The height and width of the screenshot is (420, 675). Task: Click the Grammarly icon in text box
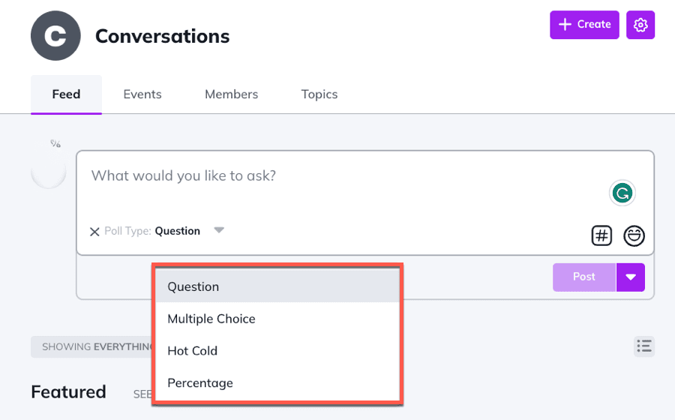click(x=621, y=193)
